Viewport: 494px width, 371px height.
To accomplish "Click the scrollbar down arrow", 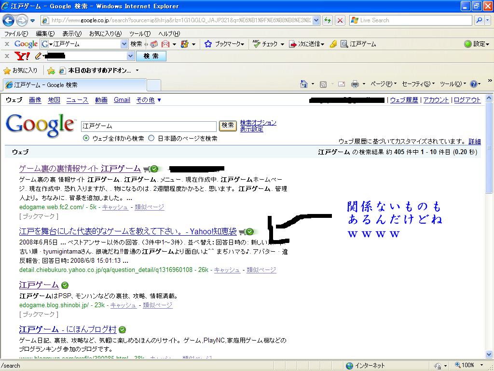I will [489, 354].
